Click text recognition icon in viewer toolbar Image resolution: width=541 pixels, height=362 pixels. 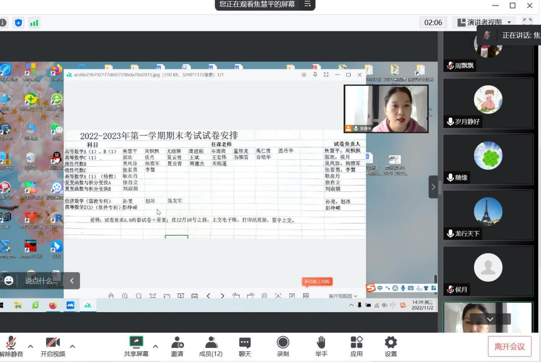(x=278, y=295)
